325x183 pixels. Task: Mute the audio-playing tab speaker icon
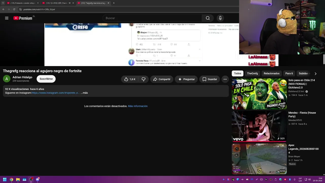point(70,3)
